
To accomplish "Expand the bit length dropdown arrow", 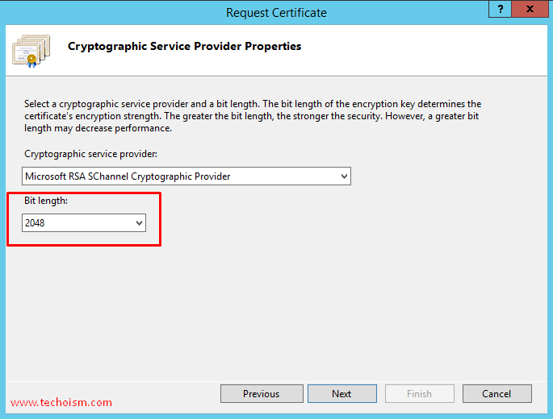I will coord(140,223).
